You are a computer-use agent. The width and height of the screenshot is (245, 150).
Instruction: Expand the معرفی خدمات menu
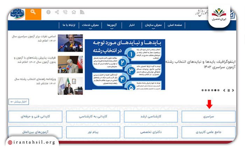coord(90,25)
